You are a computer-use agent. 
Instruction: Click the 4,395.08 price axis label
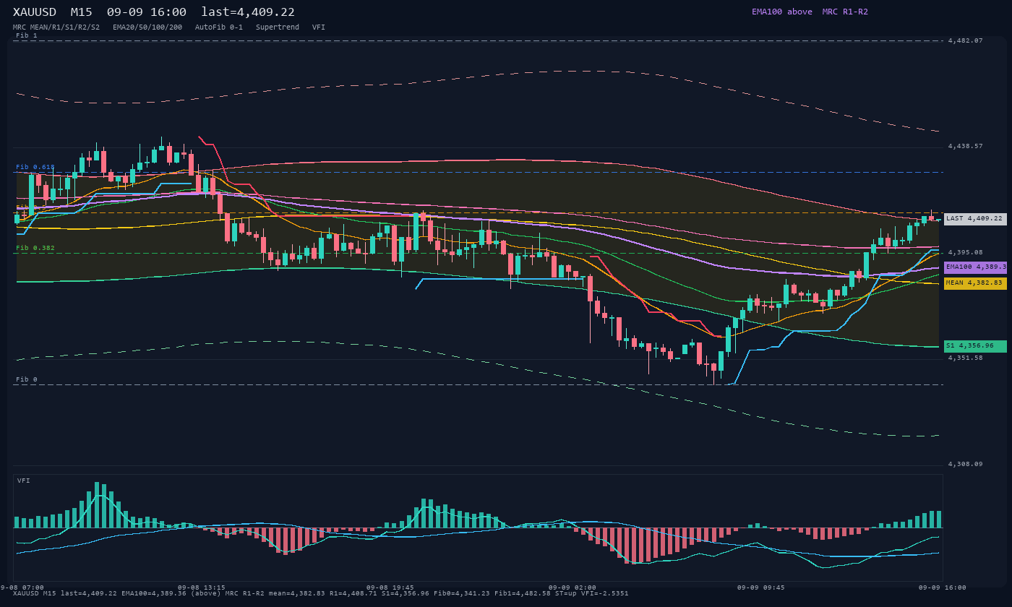pyautogui.click(x=966, y=252)
